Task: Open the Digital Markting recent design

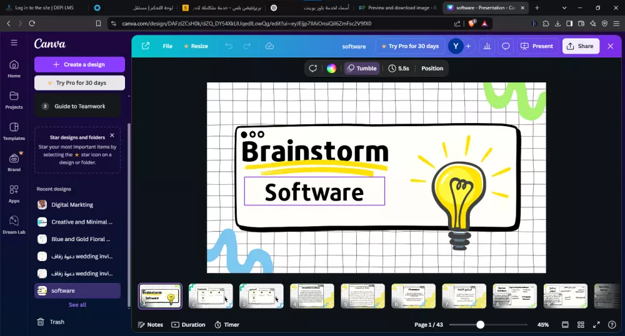Action: (77, 205)
